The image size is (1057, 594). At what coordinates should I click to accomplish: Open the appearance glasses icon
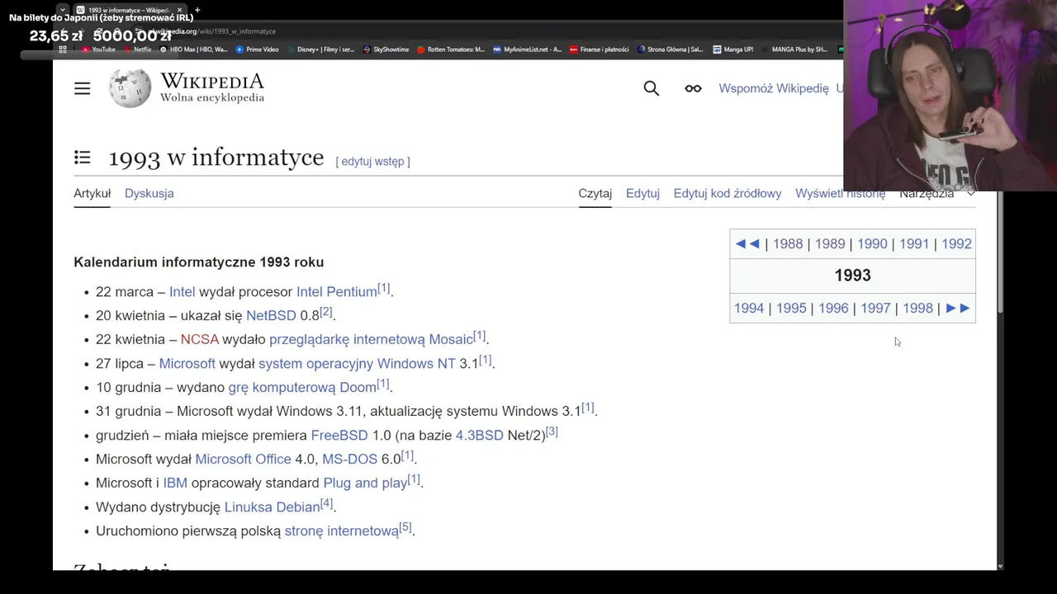693,88
